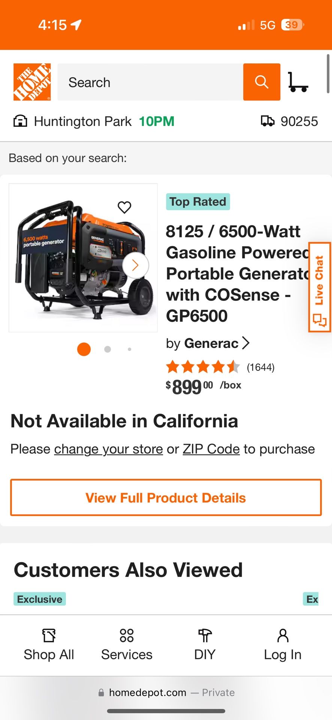Open Services in bottom navigation

point(127,645)
